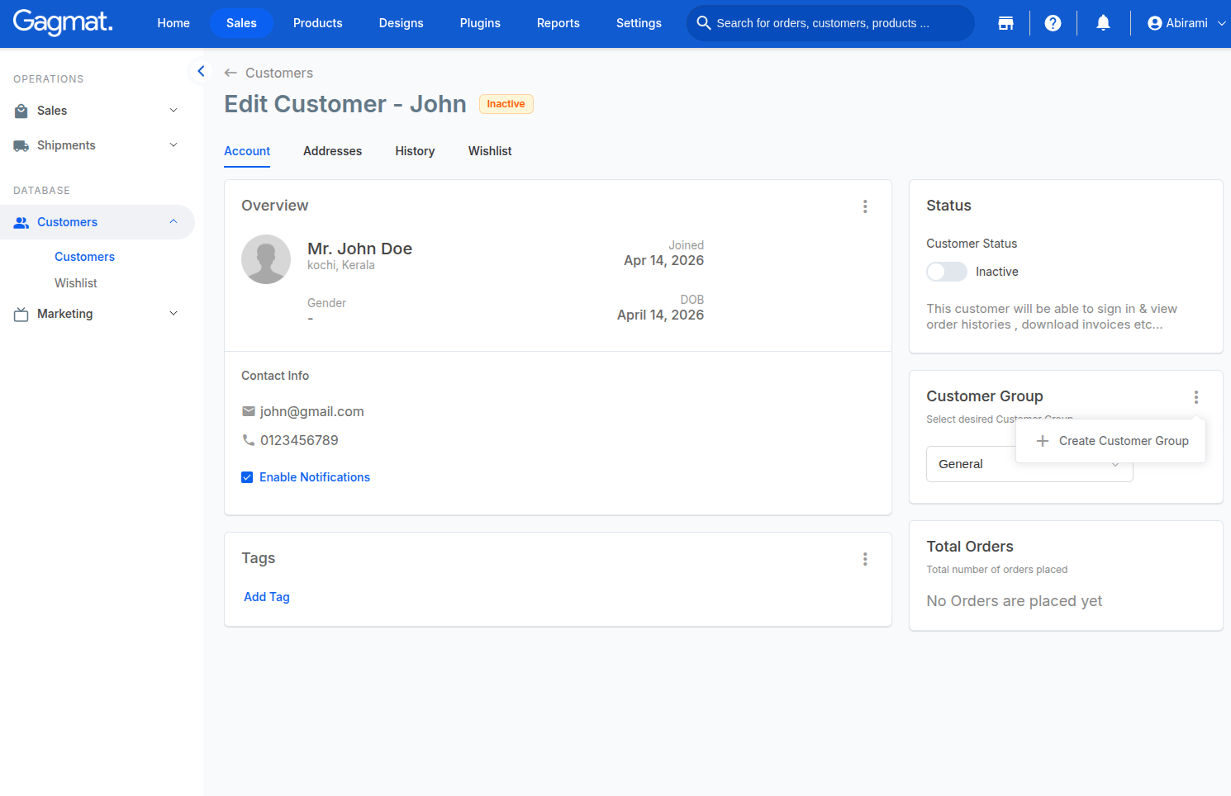1231x796 pixels.
Task: Click the Add Tag link
Action: (267, 597)
